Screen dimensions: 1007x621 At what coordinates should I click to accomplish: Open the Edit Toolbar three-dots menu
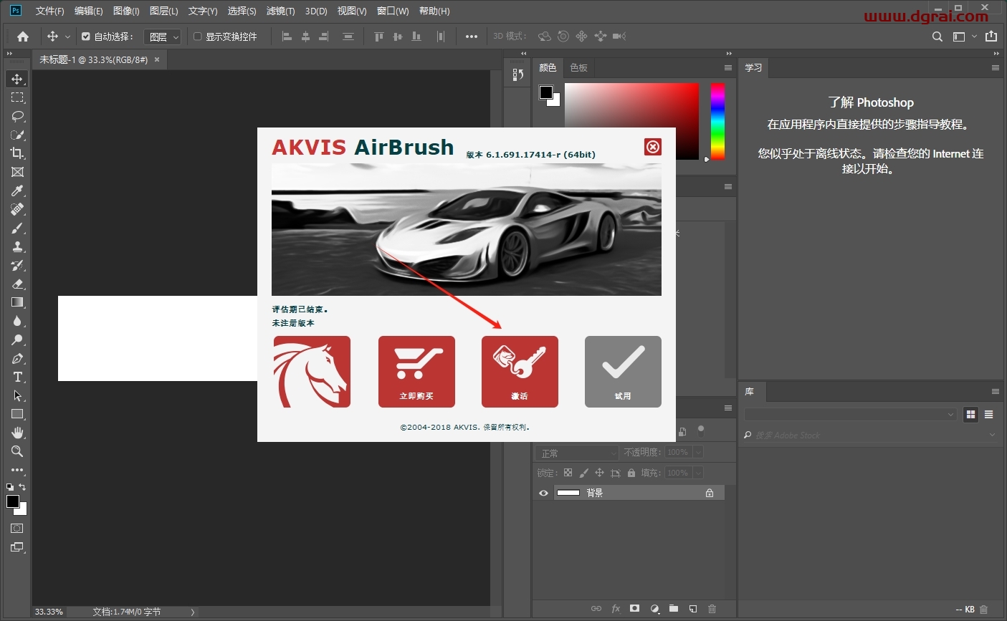point(17,470)
